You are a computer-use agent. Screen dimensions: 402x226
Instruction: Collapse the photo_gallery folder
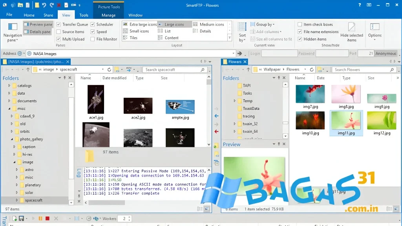pyautogui.click(x=12, y=139)
